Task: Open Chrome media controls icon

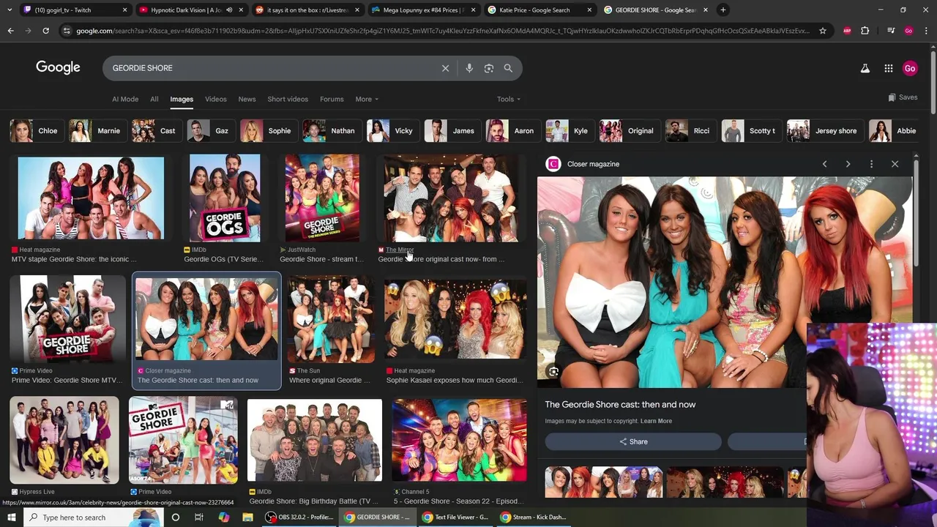Action: click(890, 31)
